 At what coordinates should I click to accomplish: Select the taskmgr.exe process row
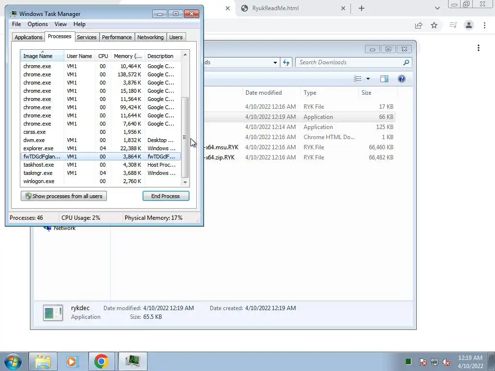[101, 173]
